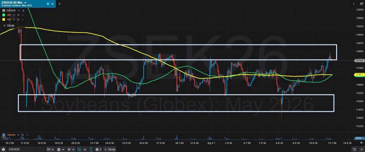This screenshot has width=365, height=152.
Task: Click Study button in bottom toolbar
Action: (110, 149)
